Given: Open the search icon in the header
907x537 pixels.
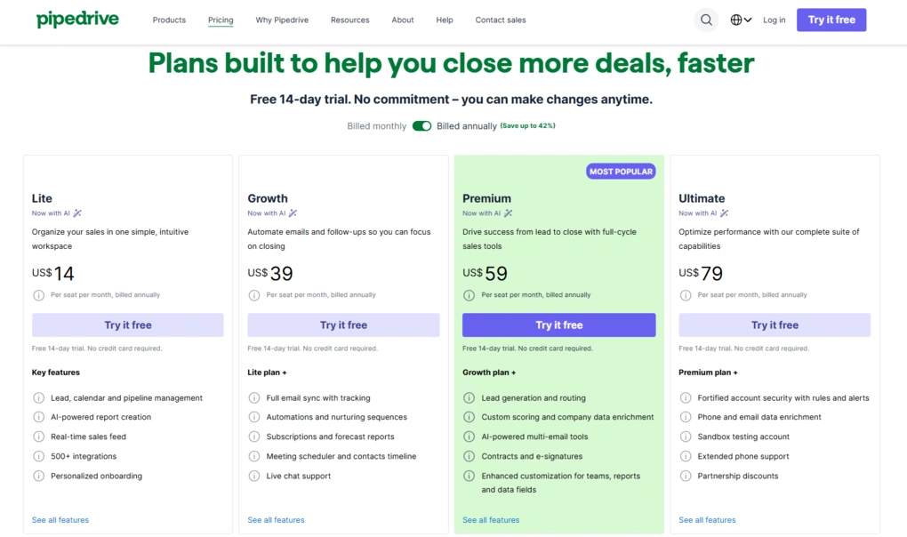Looking at the screenshot, I should point(706,19).
